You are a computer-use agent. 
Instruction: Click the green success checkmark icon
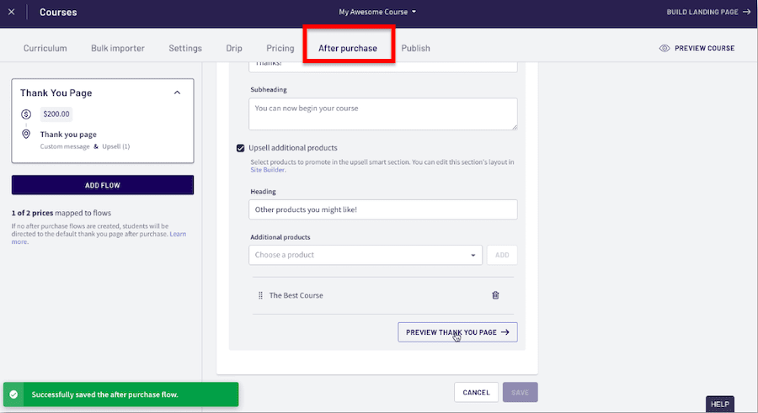coord(13,394)
